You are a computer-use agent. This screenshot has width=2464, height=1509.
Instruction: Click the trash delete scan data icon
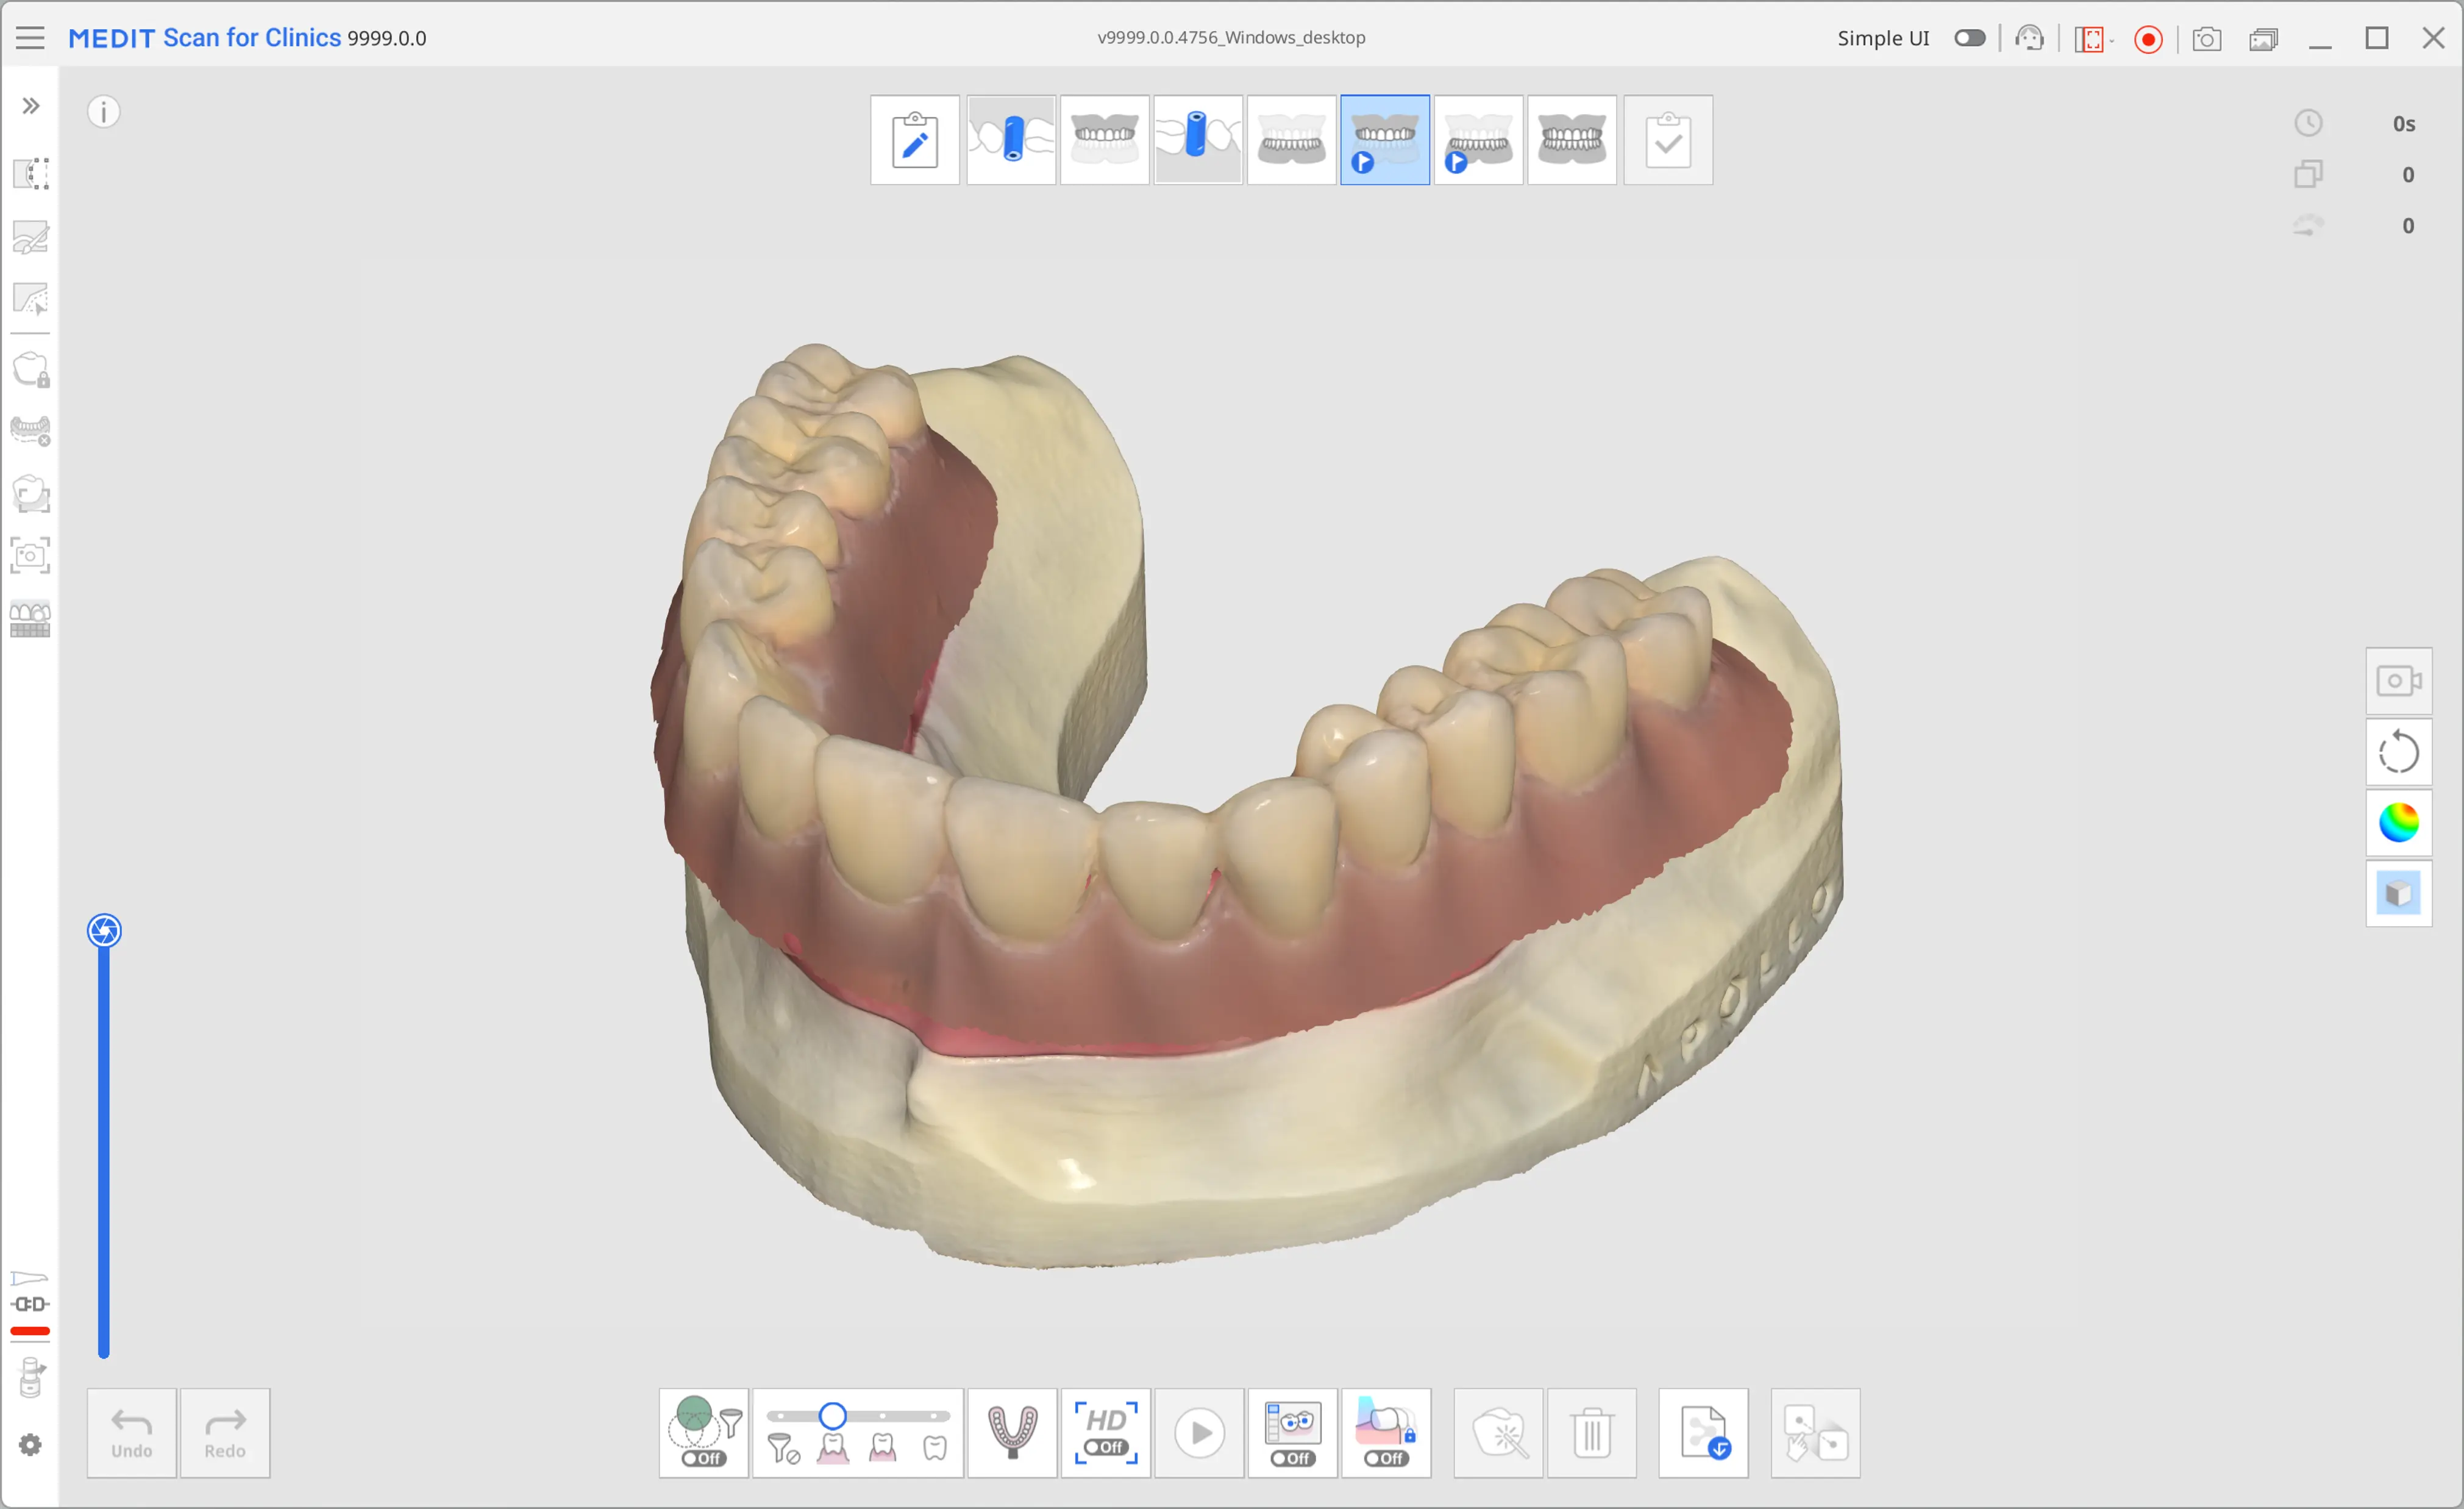(x=1591, y=1432)
